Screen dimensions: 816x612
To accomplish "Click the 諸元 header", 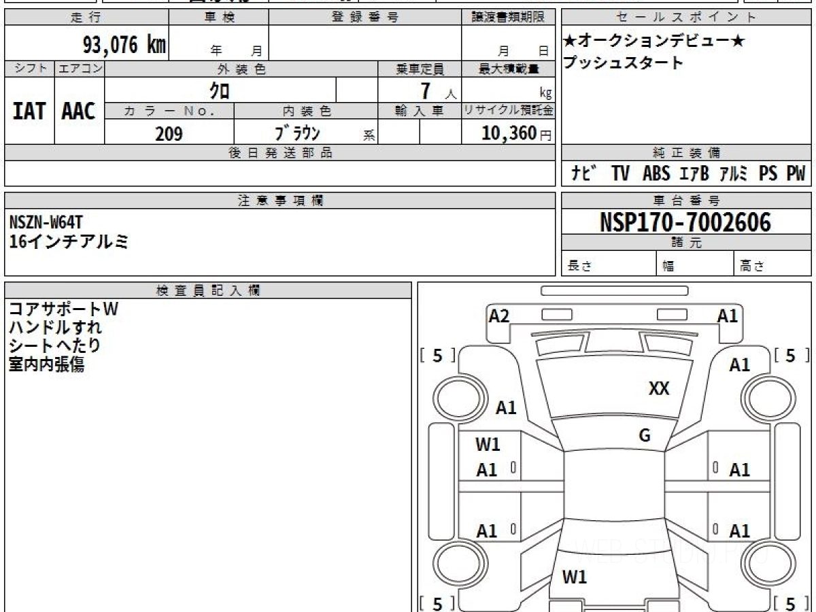I will click(686, 243).
